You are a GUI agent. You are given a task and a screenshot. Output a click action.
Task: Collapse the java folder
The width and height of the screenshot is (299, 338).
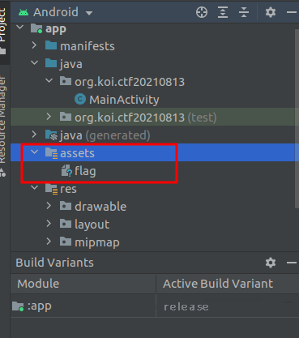pyautogui.click(x=34, y=62)
